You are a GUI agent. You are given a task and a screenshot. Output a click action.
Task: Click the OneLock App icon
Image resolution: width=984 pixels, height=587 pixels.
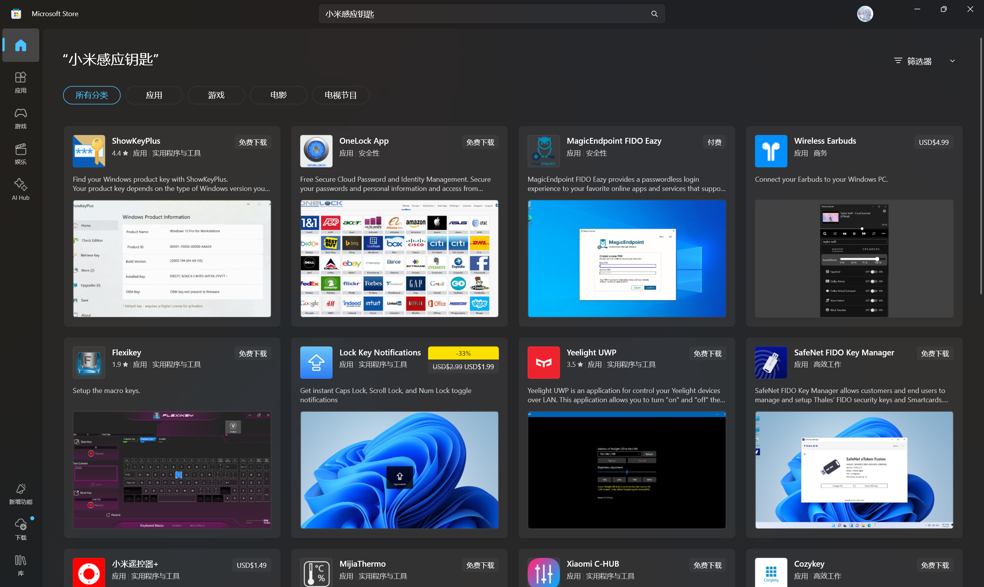(316, 151)
